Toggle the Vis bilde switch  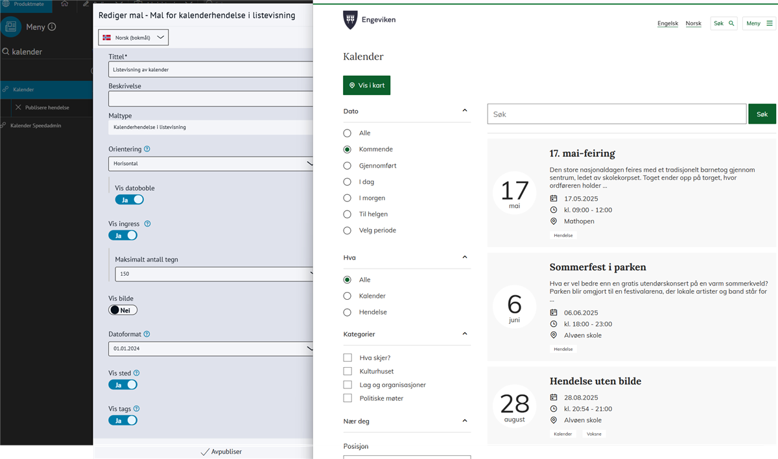(123, 310)
